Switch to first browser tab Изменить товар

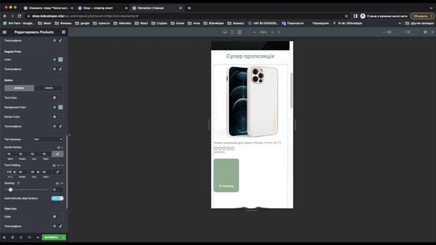[48, 8]
